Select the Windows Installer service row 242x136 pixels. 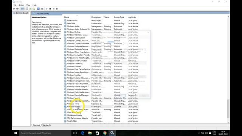click(101, 75)
